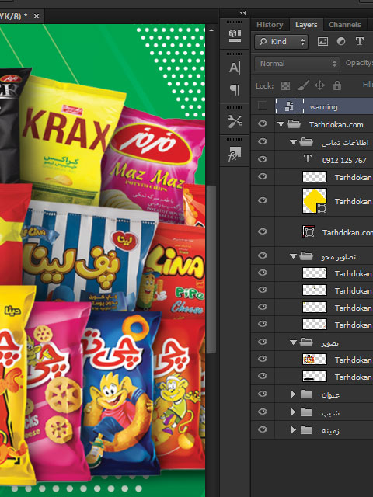The image size is (373, 497).
Task: Select the document tab ending in YK/8
Action: pyautogui.click(x=13, y=16)
